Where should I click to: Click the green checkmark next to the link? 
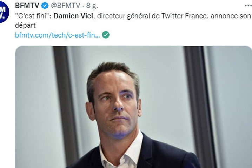point(106,35)
